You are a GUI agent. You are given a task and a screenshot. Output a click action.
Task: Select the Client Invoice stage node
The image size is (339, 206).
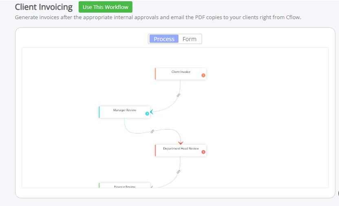tap(181, 74)
